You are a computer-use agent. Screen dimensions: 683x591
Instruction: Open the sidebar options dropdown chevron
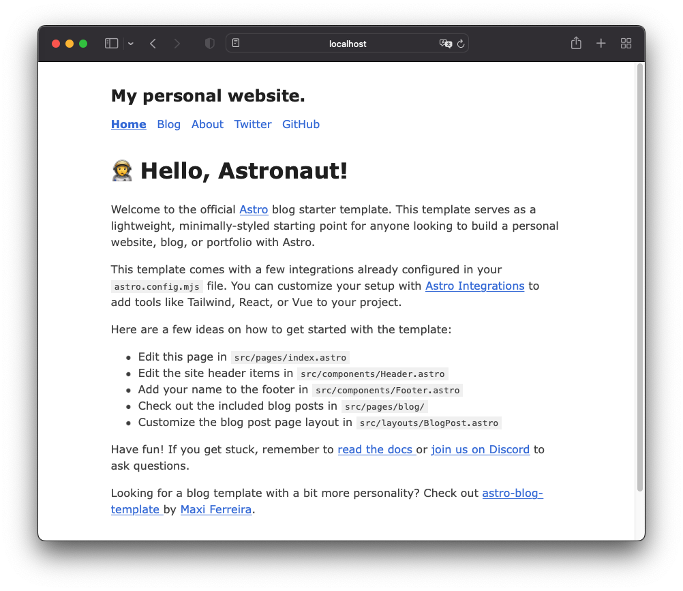point(131,44)
